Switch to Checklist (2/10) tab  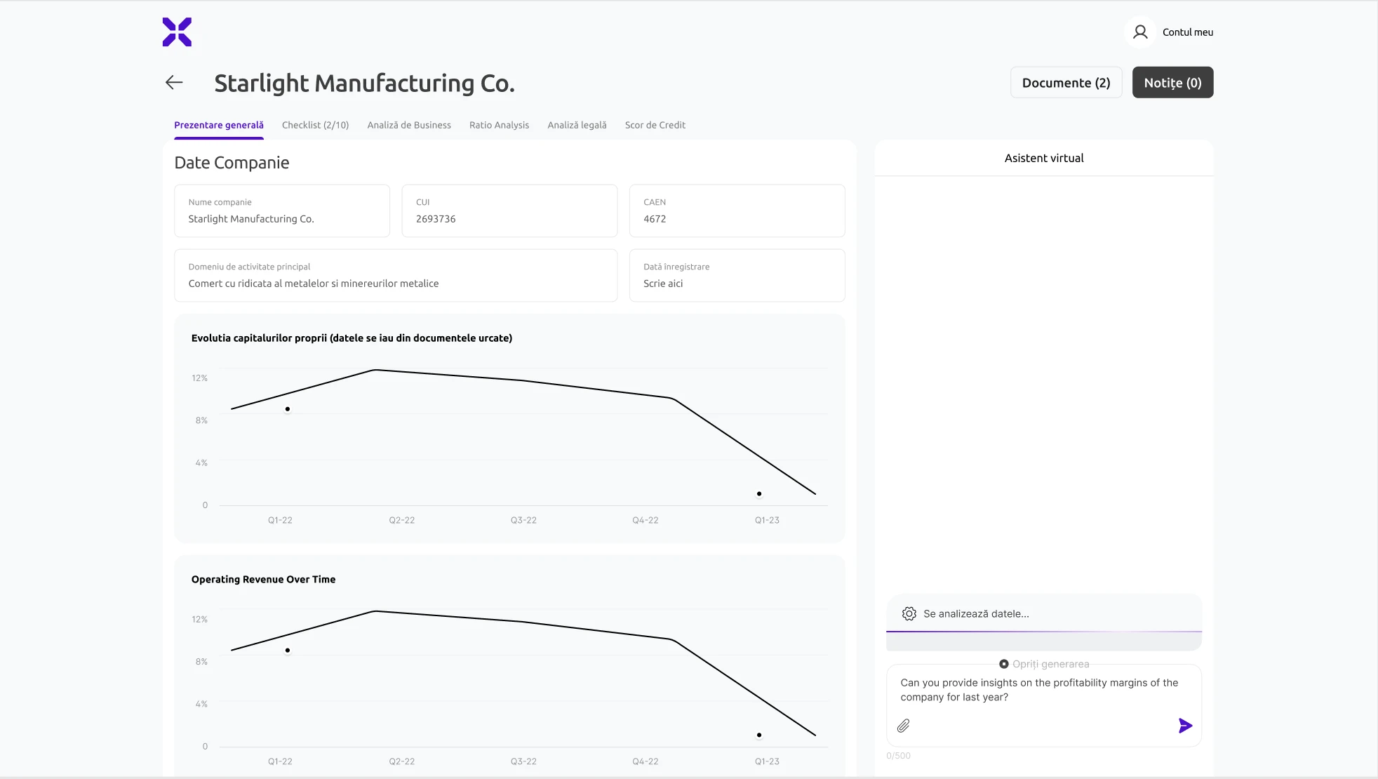click(x=315, y=125)
